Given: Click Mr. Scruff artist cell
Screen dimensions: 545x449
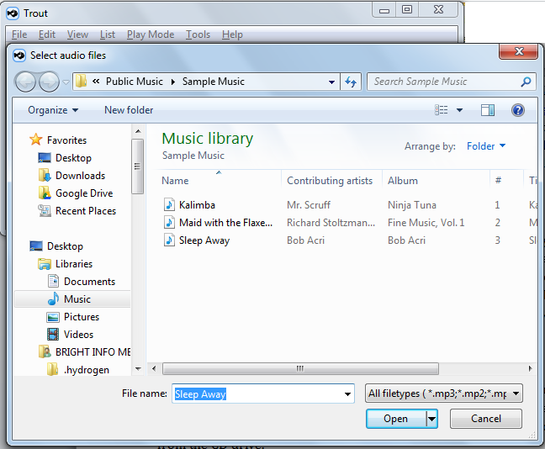Looking at the screenshot, I should pyautogui.click(x=309, y=205).
